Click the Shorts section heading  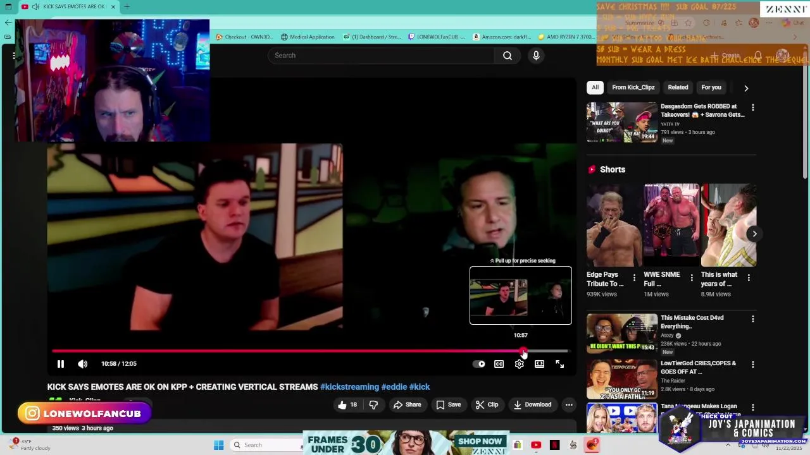[612, 169]
